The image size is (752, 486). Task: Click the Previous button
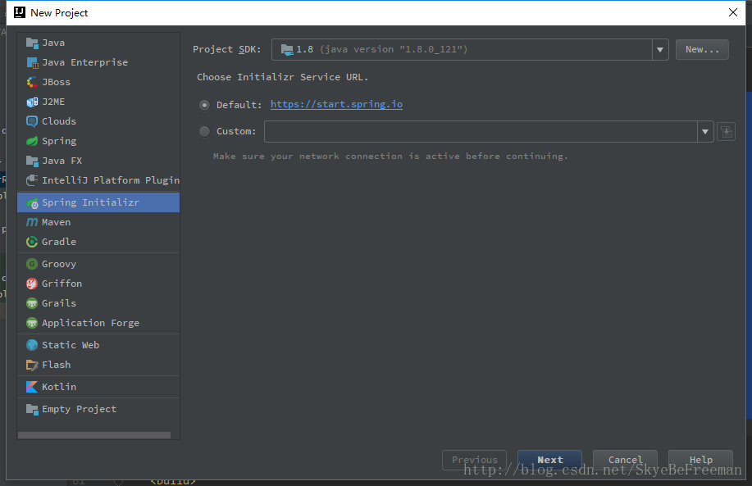[474, 460]
